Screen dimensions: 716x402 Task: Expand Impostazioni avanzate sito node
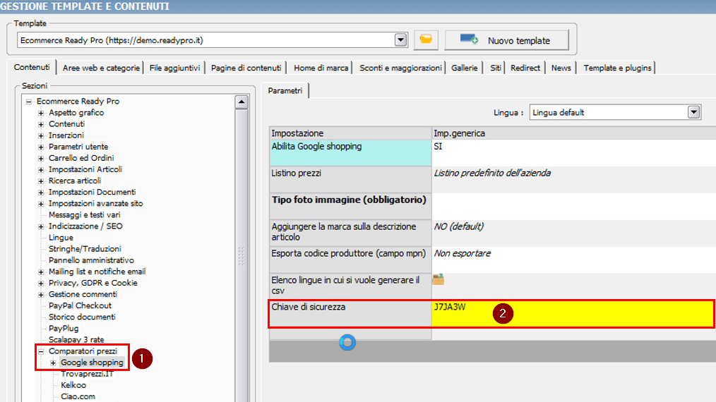[41, 204]
